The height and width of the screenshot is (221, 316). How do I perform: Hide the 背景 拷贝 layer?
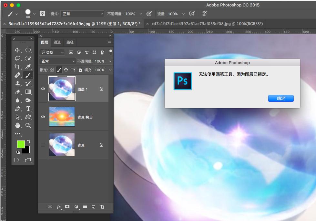click(x=43, y=117)
